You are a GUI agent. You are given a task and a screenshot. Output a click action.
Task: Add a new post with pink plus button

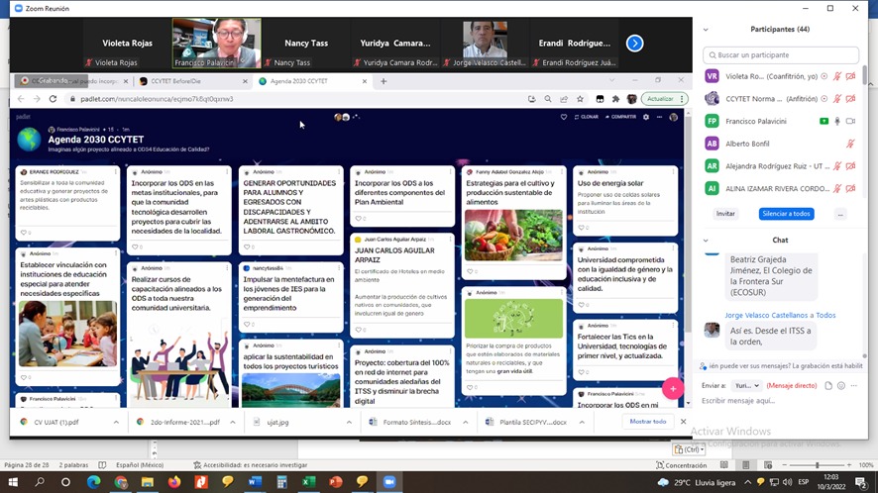point(673,388)
